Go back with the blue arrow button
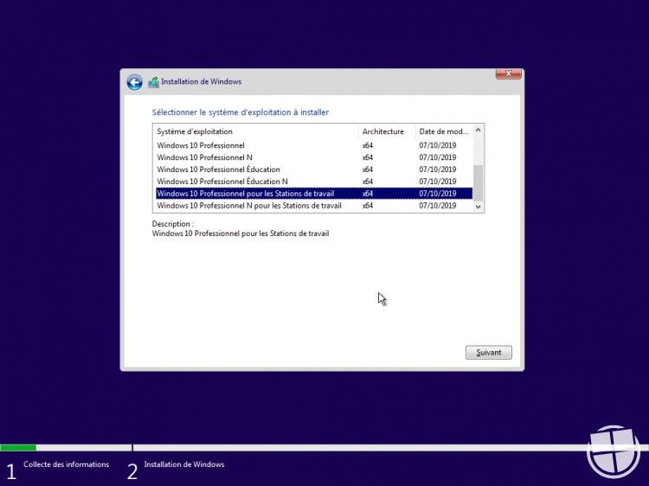This screenshot has width=649, height=486. pyautogui.click(x=134, y=82)
